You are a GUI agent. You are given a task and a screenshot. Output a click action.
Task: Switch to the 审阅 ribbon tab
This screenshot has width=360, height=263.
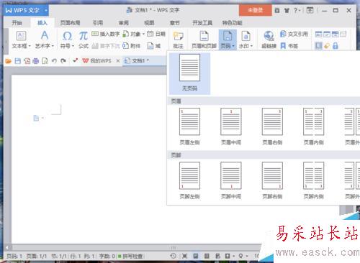point(124,23)
